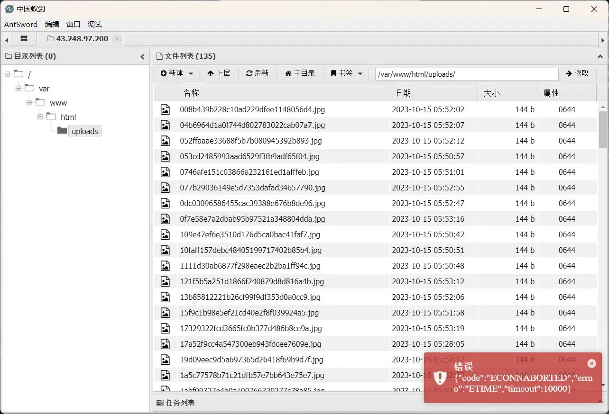The width and height of the screenshot is (609, 414).
Task: Collapse the file list panel chevron
Action: (600, 56)
